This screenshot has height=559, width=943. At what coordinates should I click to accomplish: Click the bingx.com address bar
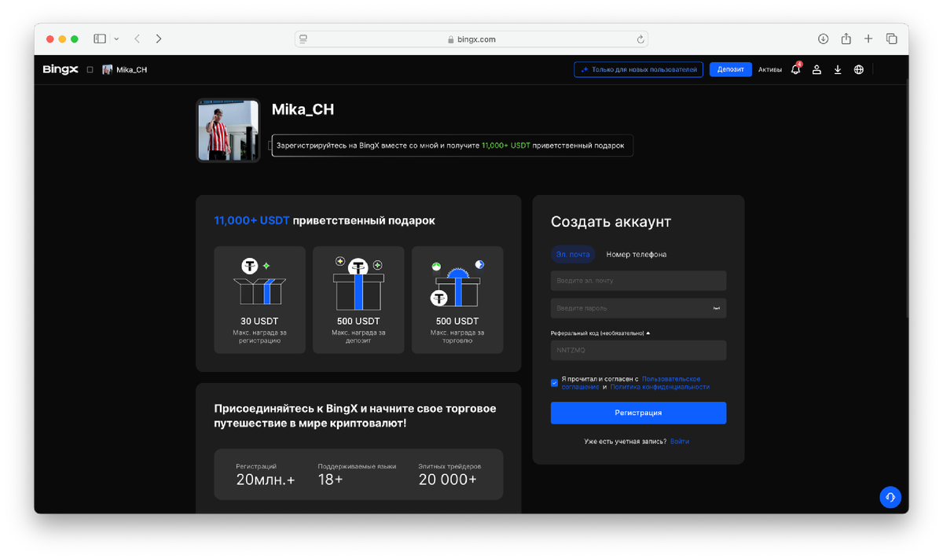point(472,39)
